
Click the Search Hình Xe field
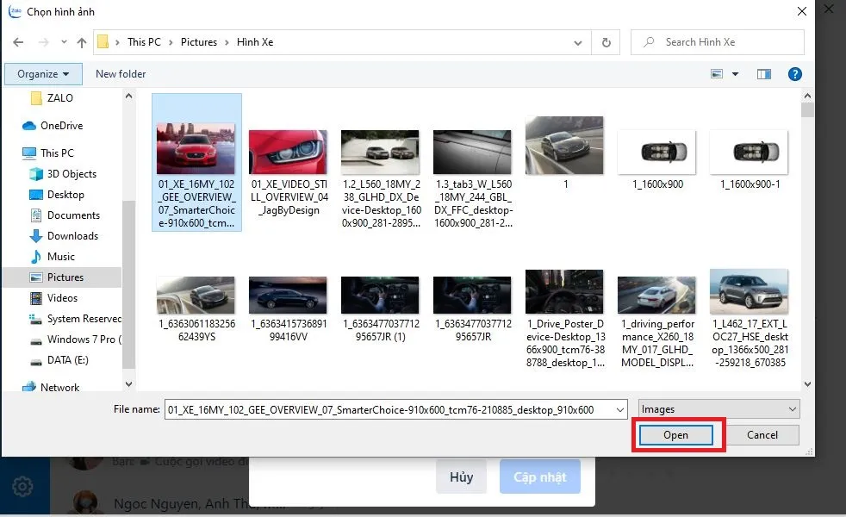(x=724, y=42)
